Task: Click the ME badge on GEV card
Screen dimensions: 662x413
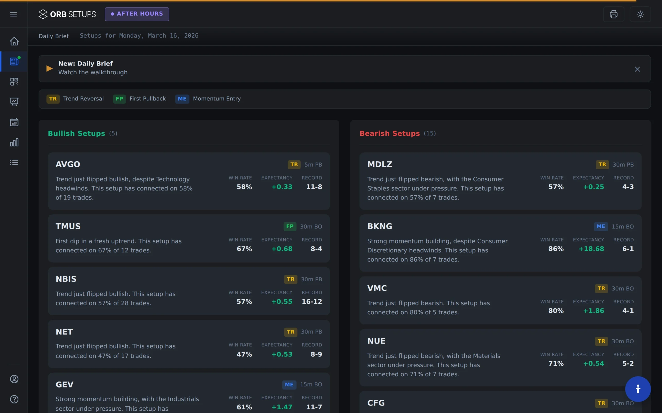Action: (x=289, y=385)
